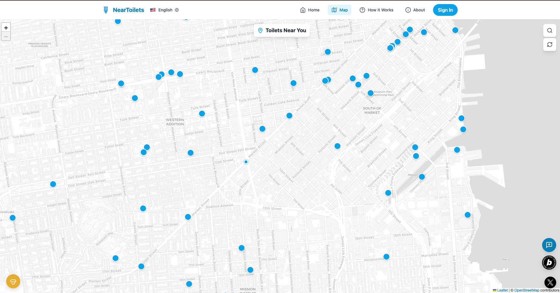The height and width of the screenshot is (293, 560).
Task: Refresh the toilet locations
Action: 550,44
